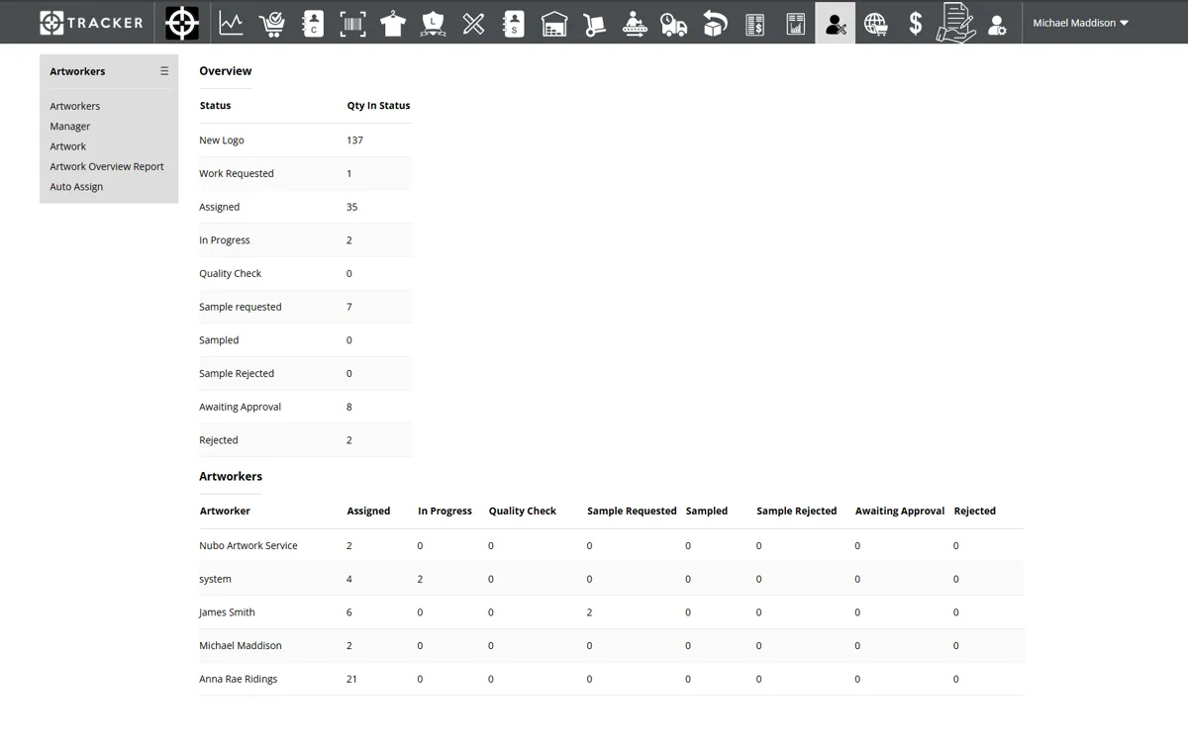Click the Status column header
The height and width of the screenshot is (747, 1188).
click(x=215, y=105)
